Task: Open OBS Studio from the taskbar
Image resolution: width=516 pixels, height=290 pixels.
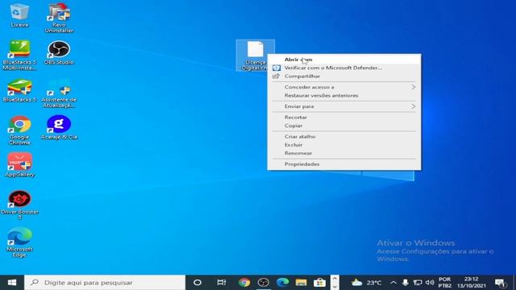Action: point(264,283)
